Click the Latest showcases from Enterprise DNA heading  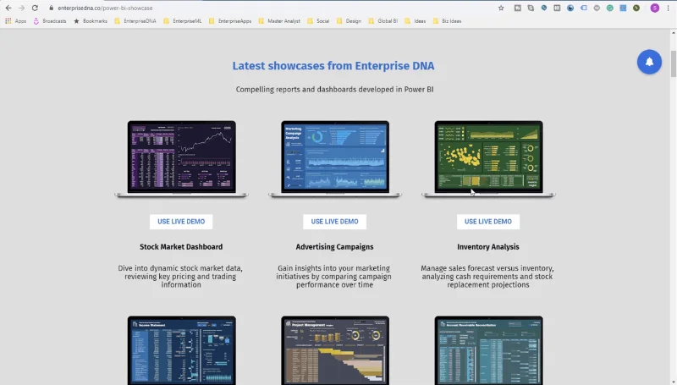(333, 66)
